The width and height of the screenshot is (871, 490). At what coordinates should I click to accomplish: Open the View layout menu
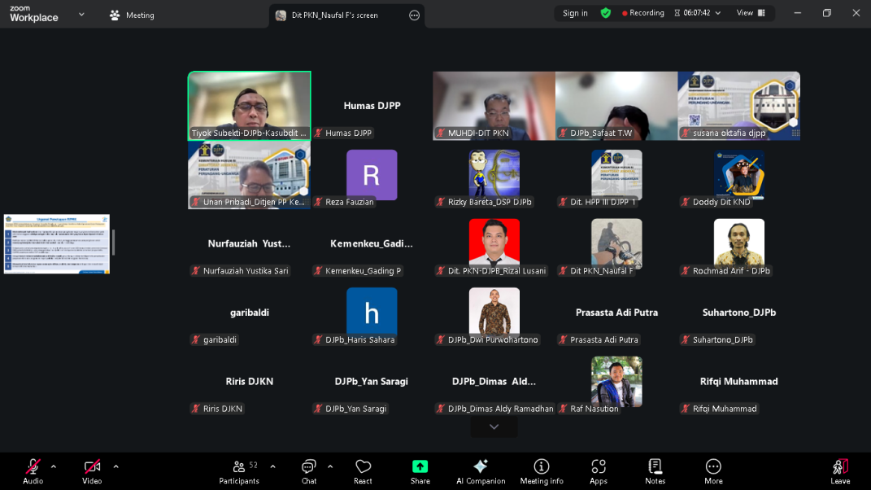coord(751,13)
